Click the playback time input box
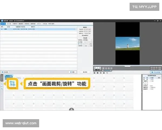The image size is (162, 130). pyautogui.click(x=97, y=68)
